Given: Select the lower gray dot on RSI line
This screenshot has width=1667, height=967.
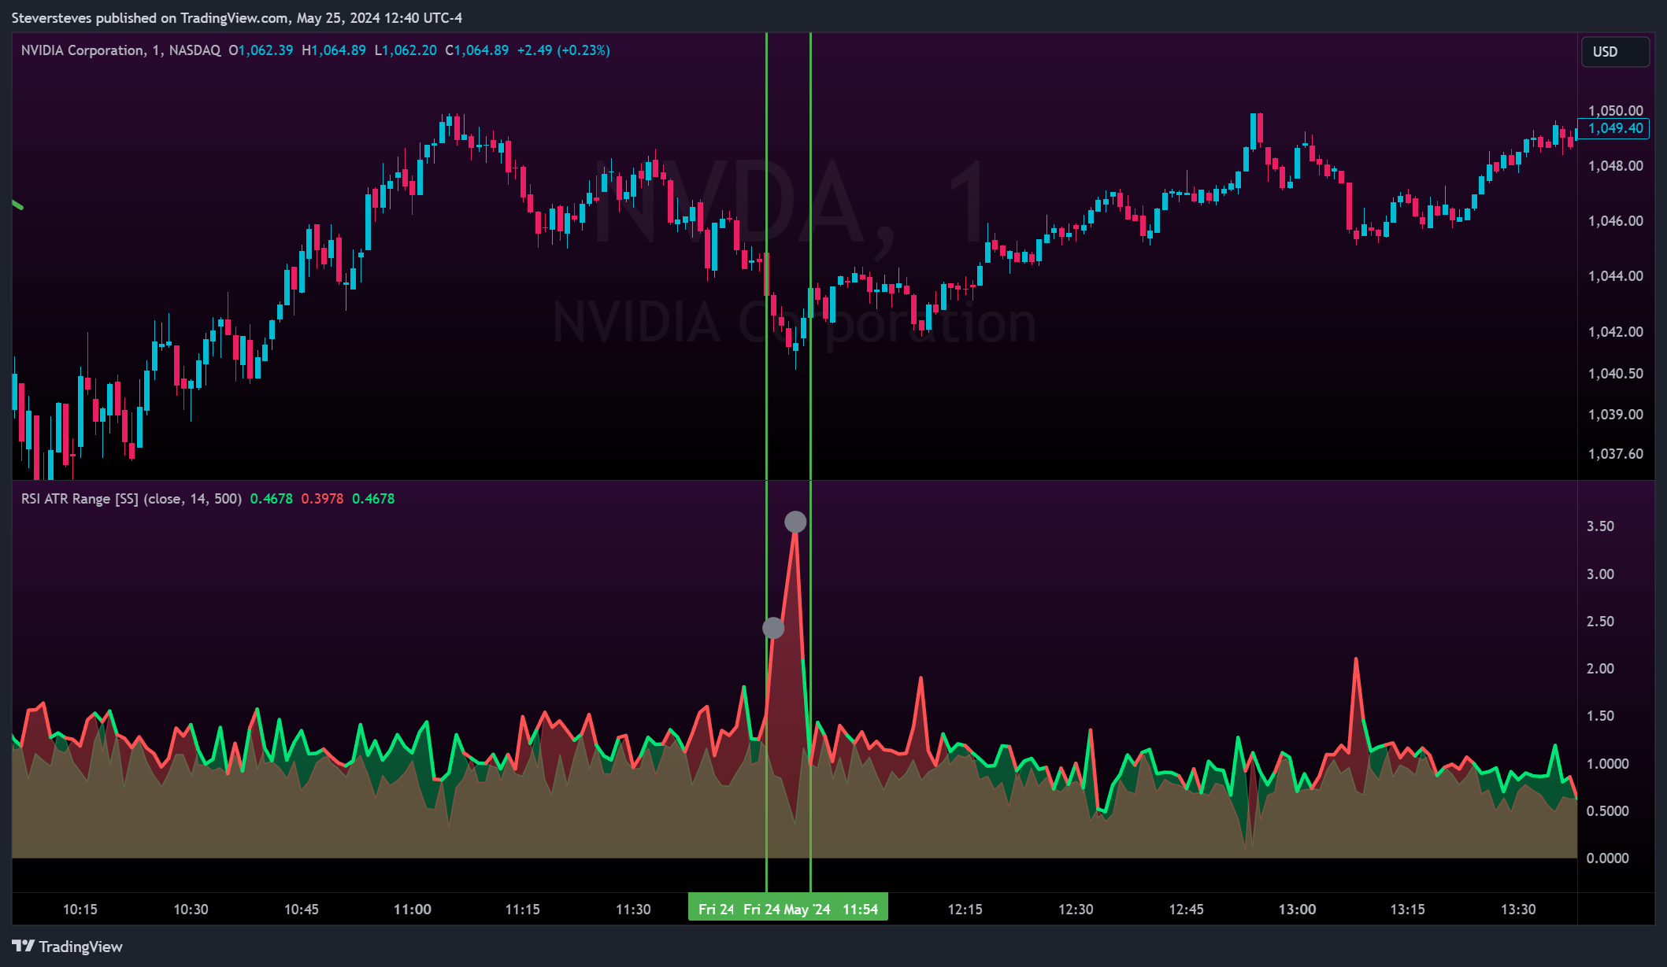Looking at the screenshot, I should click(x=773, y=628).
